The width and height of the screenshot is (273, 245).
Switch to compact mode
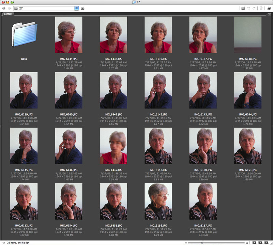269,8
